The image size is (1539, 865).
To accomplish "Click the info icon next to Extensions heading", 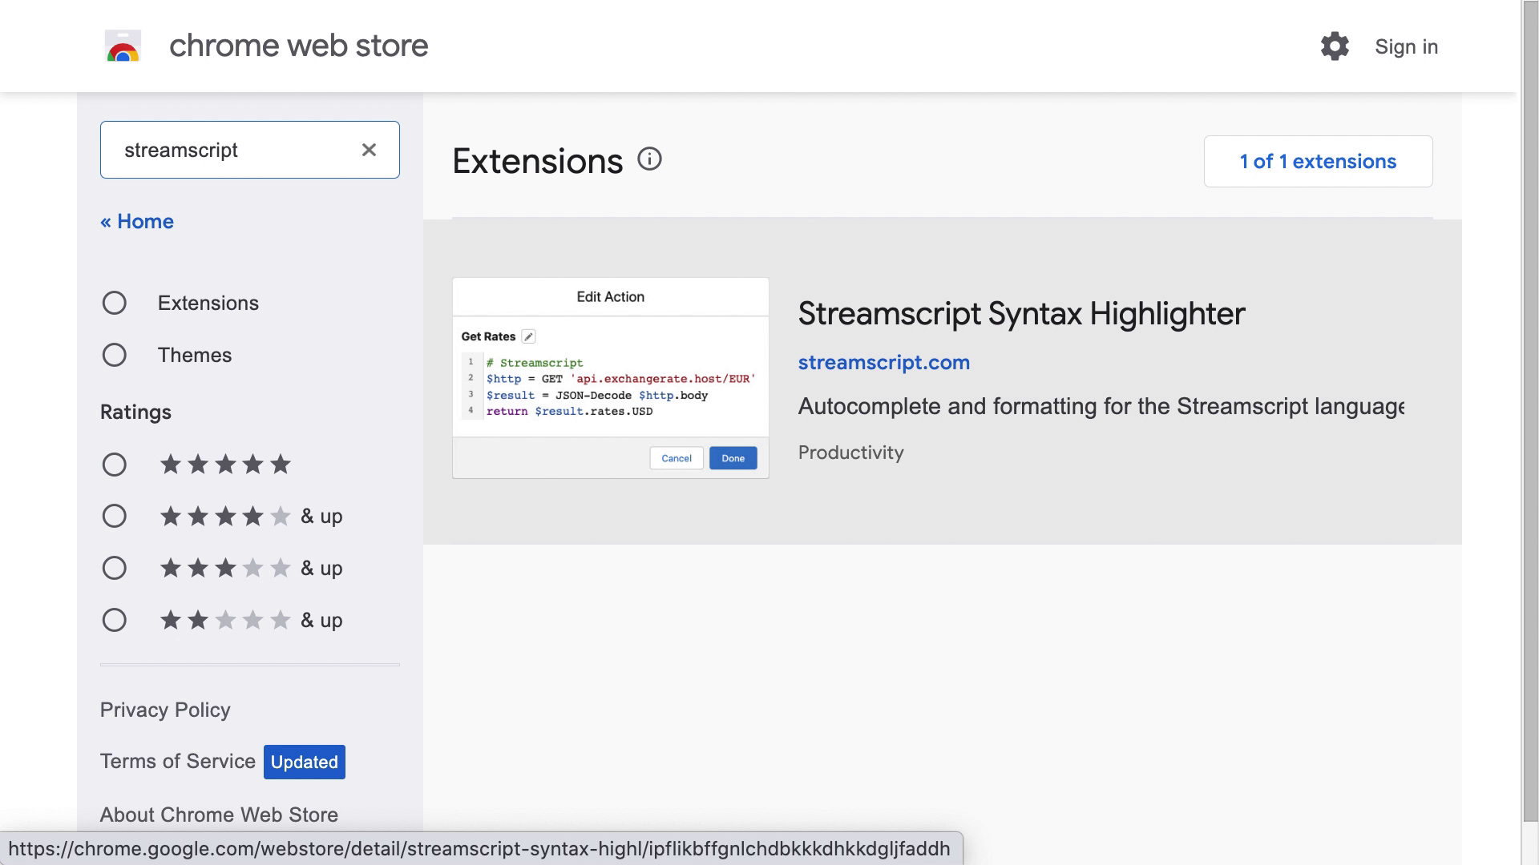I will click(x=649, y=159).
